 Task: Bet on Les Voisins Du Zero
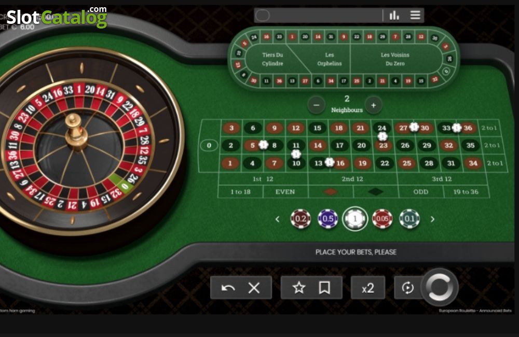click(x=395, y=59)
